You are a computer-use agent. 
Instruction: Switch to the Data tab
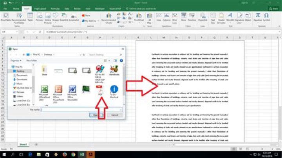coord(67,9)
